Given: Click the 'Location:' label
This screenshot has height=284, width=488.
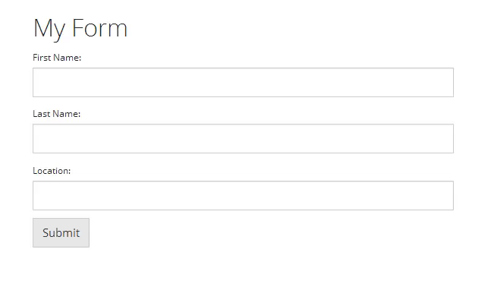Looking at the screenshot, I should pos(52,171).
